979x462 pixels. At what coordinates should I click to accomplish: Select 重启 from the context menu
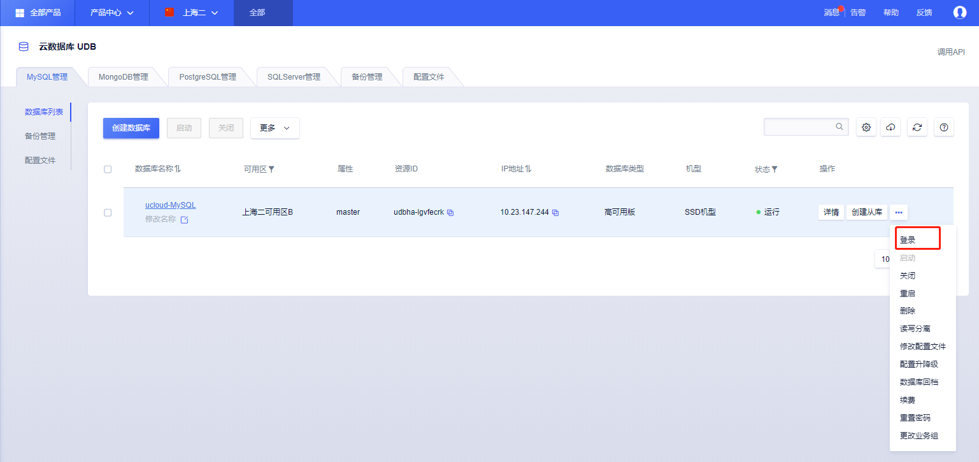[908, 293]
